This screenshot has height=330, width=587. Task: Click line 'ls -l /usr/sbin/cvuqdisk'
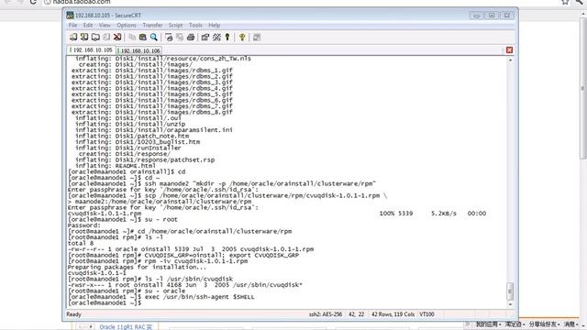(150, 279)
